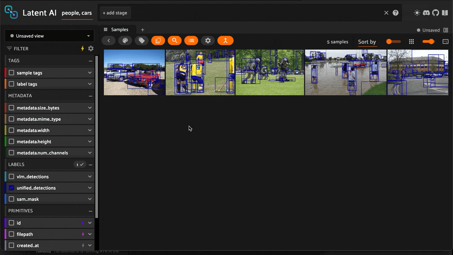Click the orange merge operator icon

click(x=226, y=41)
